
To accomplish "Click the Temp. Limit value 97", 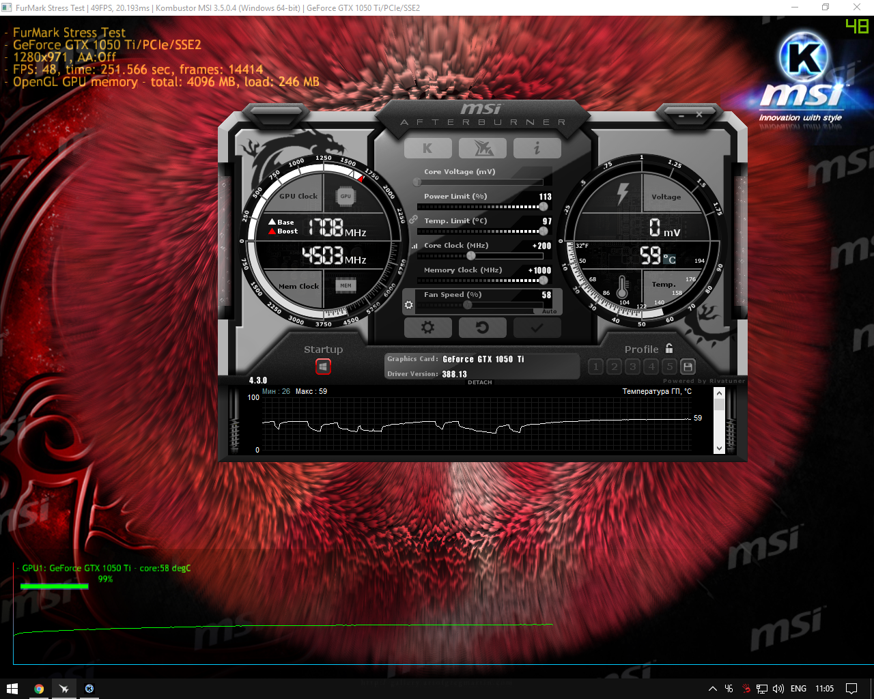I will point(547,221).
